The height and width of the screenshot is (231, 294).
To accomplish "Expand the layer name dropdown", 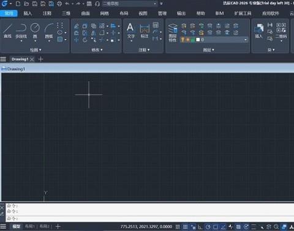I will 246,40.
